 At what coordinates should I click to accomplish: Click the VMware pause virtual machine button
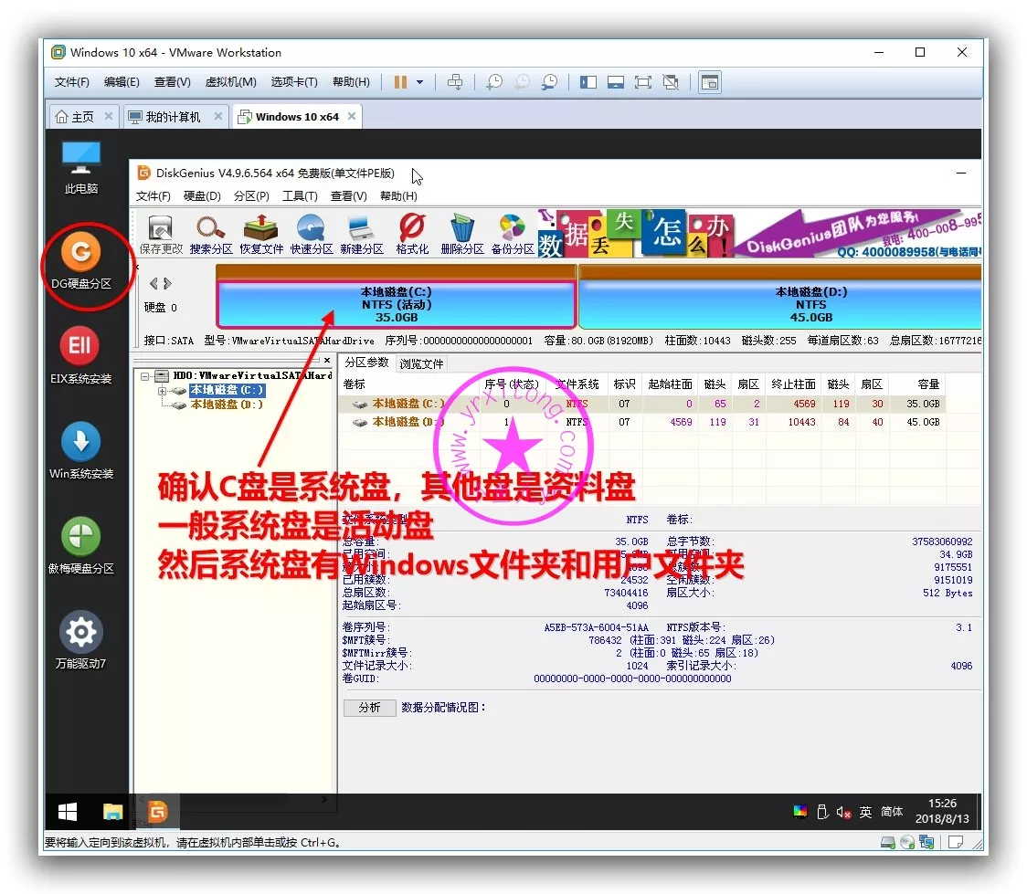pos(400,82)
